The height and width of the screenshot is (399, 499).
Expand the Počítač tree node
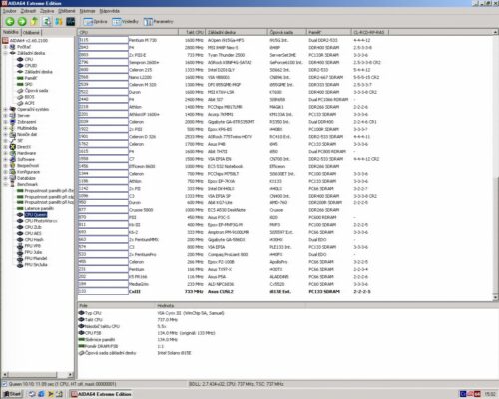[5, 47]
